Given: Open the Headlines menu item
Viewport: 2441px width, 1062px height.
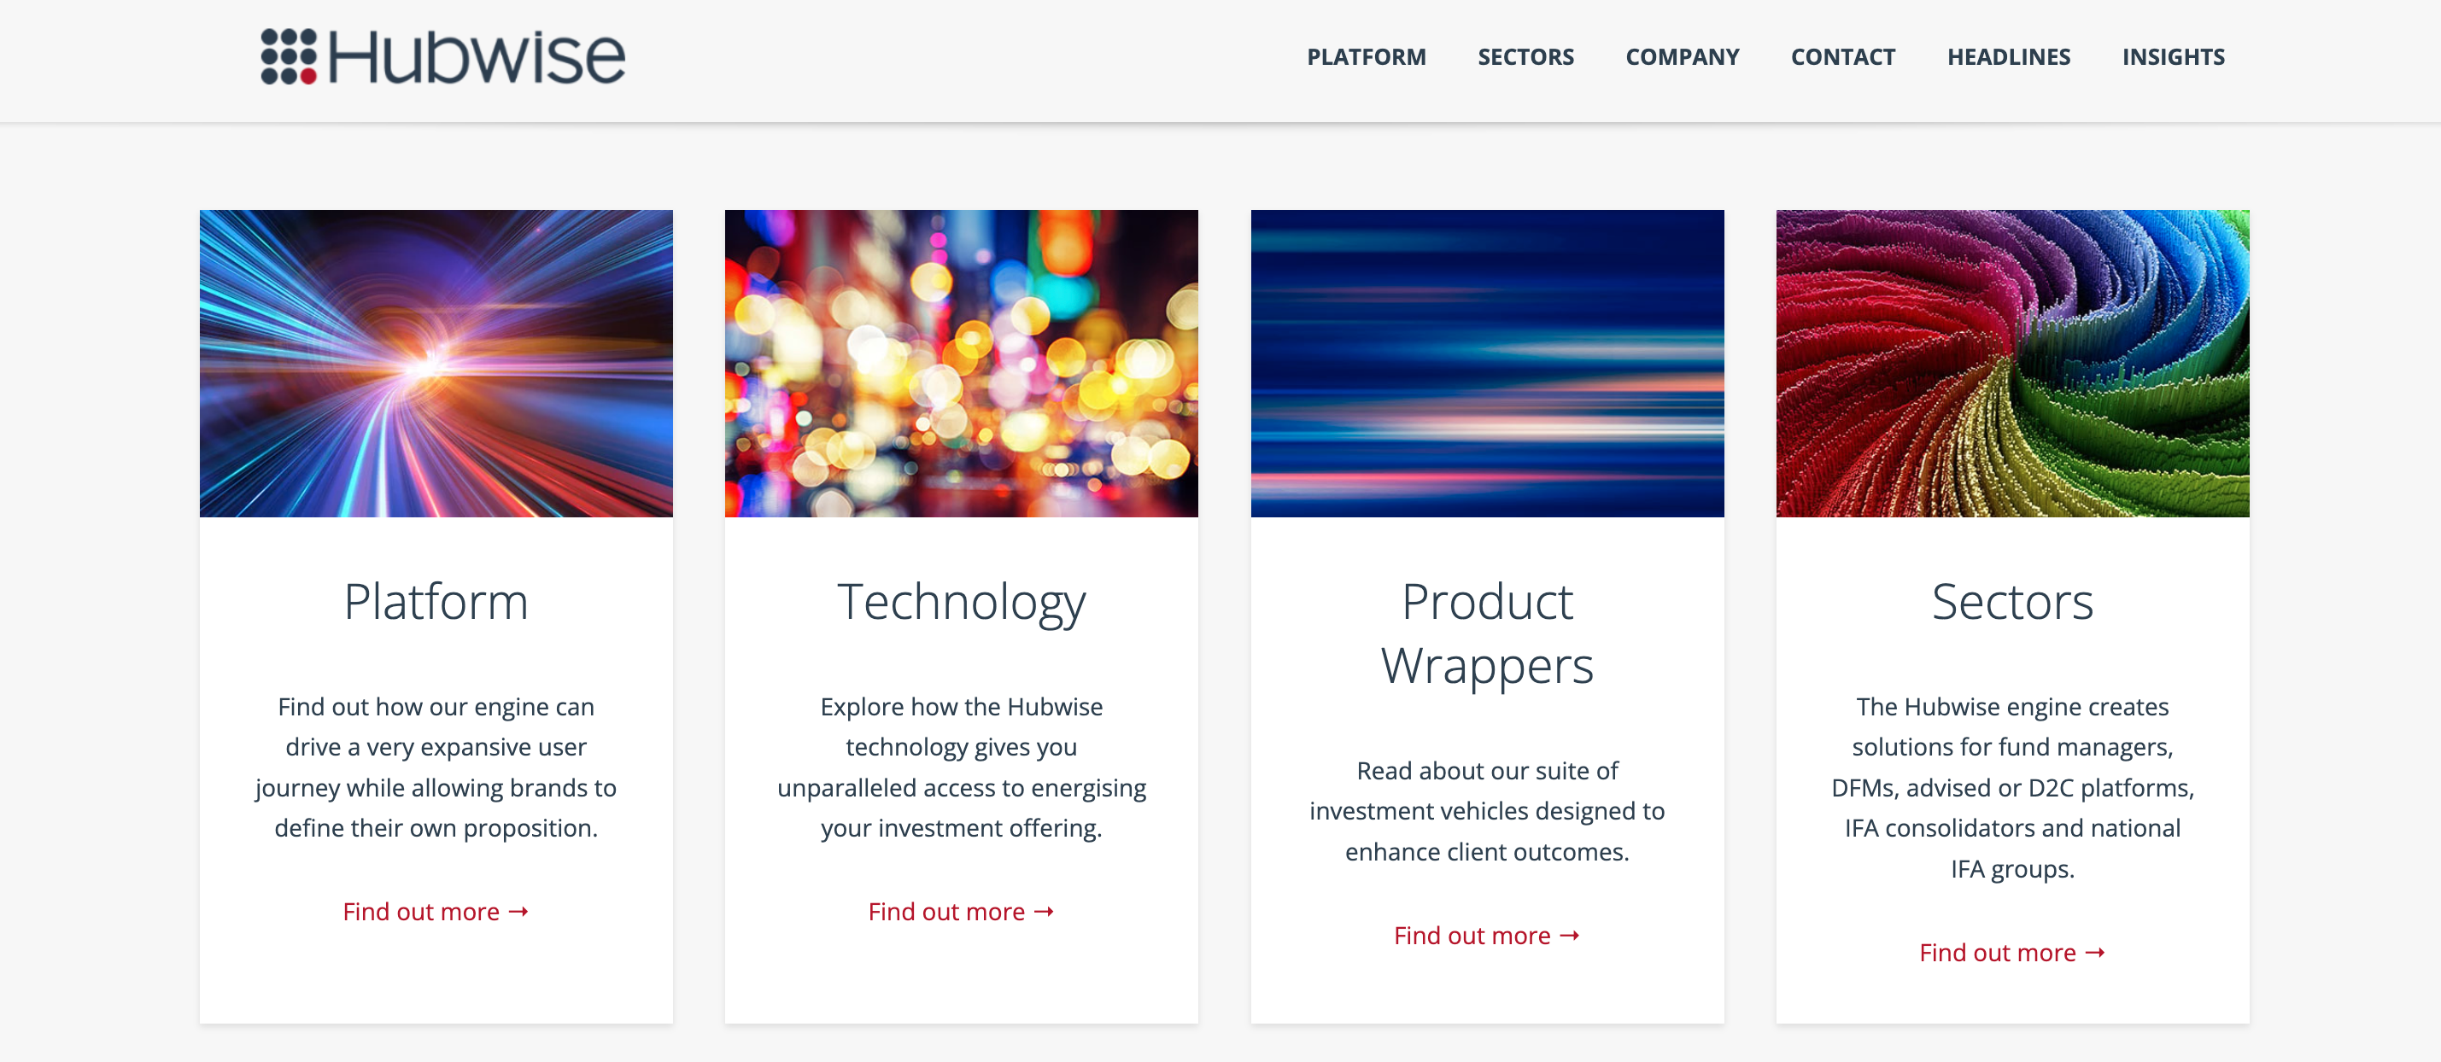Looking at the screenshot, I should pyautogui.click(x=2008, y=57).
